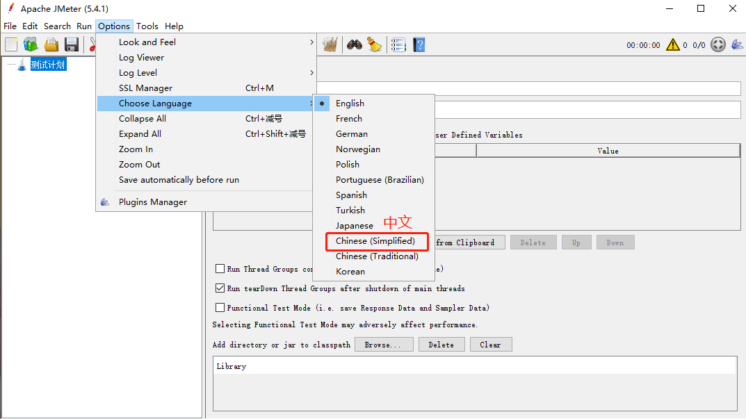This screenshot has height=419, width=746.
Task: Expand the Log Level submenu
Action: pos(206,73)
